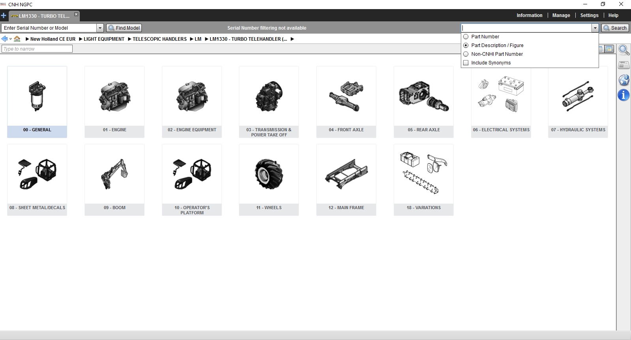This screenshot has width=631, height=340.
Task: Select the Part Number radio option
Action: pos(466,37)
